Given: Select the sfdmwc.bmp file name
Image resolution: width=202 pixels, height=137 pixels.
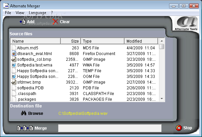Looking at the screenshot, I should (x=29, y=82).
